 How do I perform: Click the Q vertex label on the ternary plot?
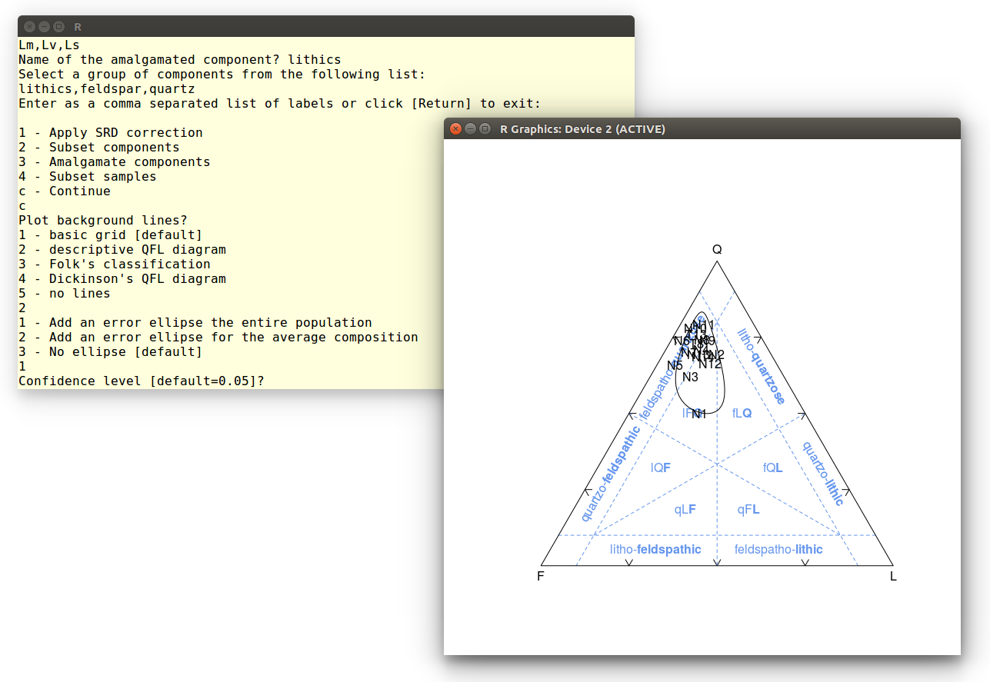pyautogui.click(x=717, y=249)
